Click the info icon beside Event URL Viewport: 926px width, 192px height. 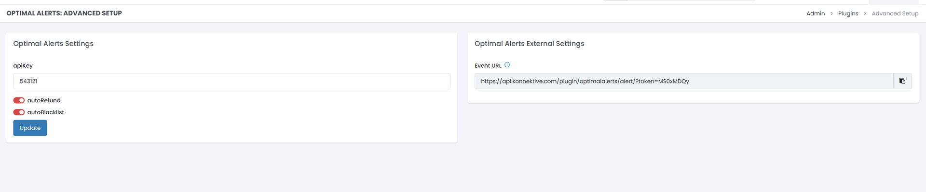point(507,65)
